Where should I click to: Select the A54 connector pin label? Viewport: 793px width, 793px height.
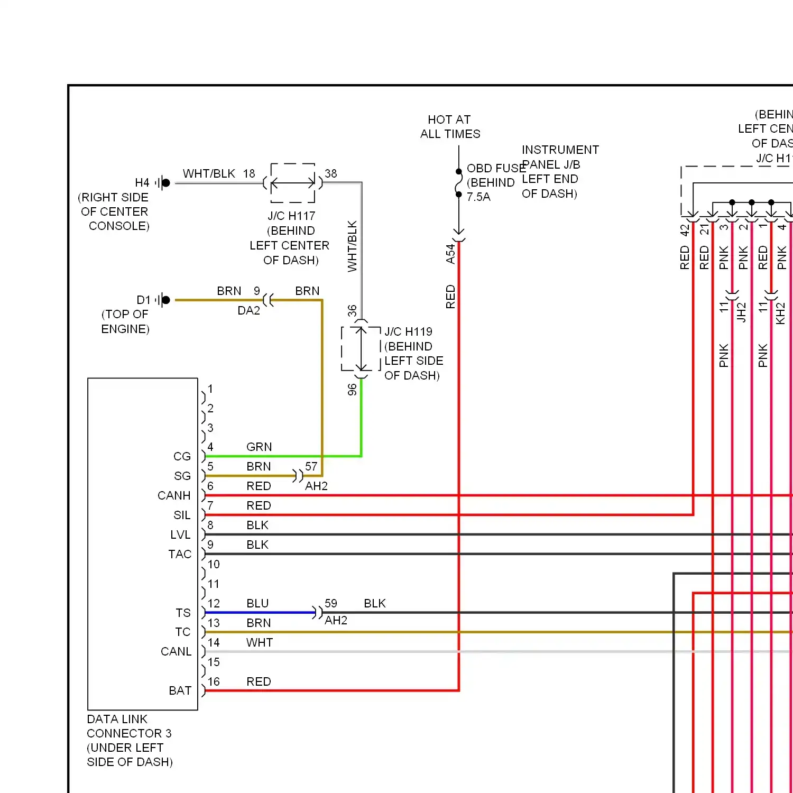(x=450, y=254)
